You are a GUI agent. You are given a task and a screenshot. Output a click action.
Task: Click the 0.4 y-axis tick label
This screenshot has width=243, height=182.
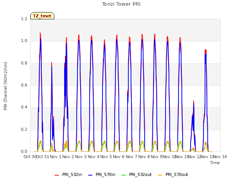pyautogui.click(x=24, y=107)
